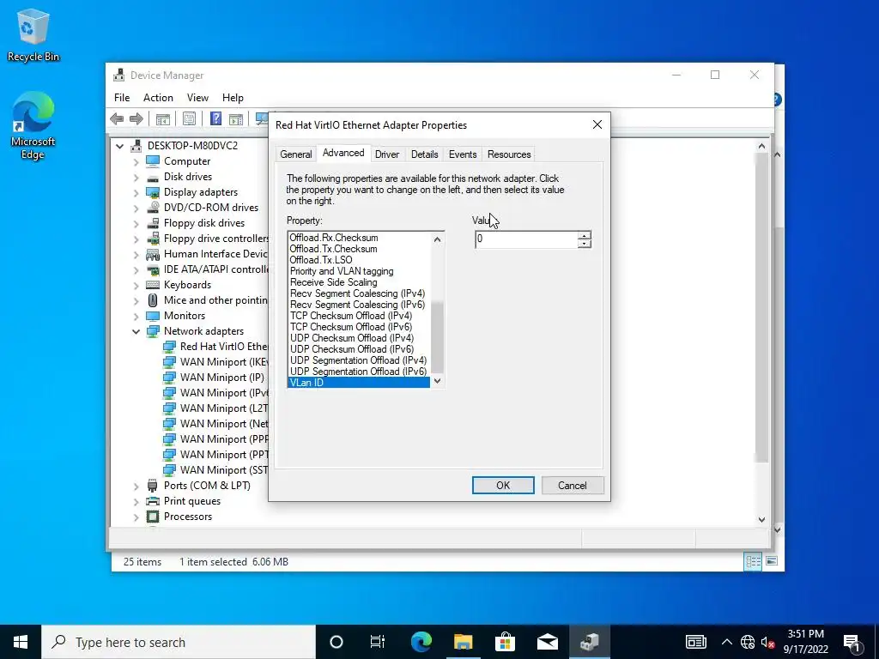Collapse the Network adapters node
The image size is (879, 659).
coord(136,332)
